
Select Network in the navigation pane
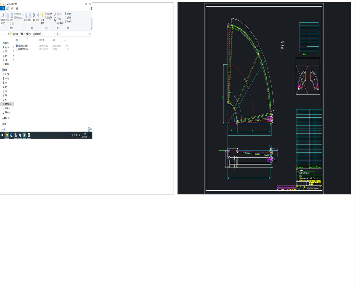4,124
